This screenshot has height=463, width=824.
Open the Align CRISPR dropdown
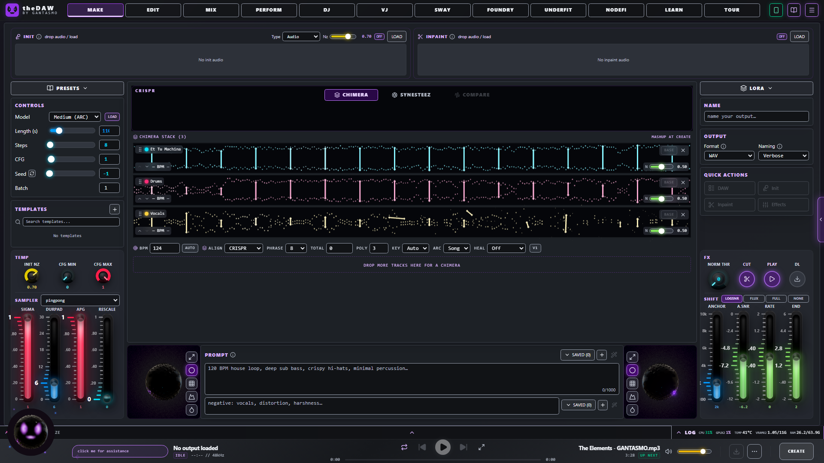point(243,248)
